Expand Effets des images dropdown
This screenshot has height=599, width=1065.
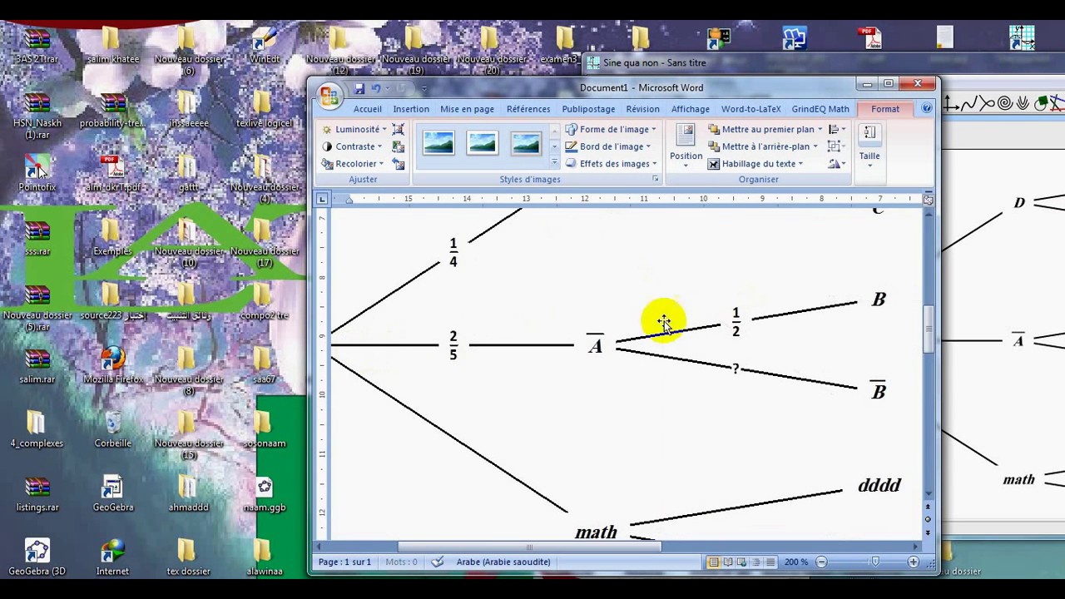[612, 164]
